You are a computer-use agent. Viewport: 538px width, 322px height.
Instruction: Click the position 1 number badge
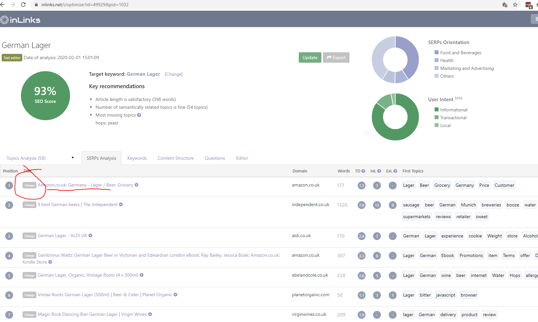pyautogui.click(x=9, y=185)
